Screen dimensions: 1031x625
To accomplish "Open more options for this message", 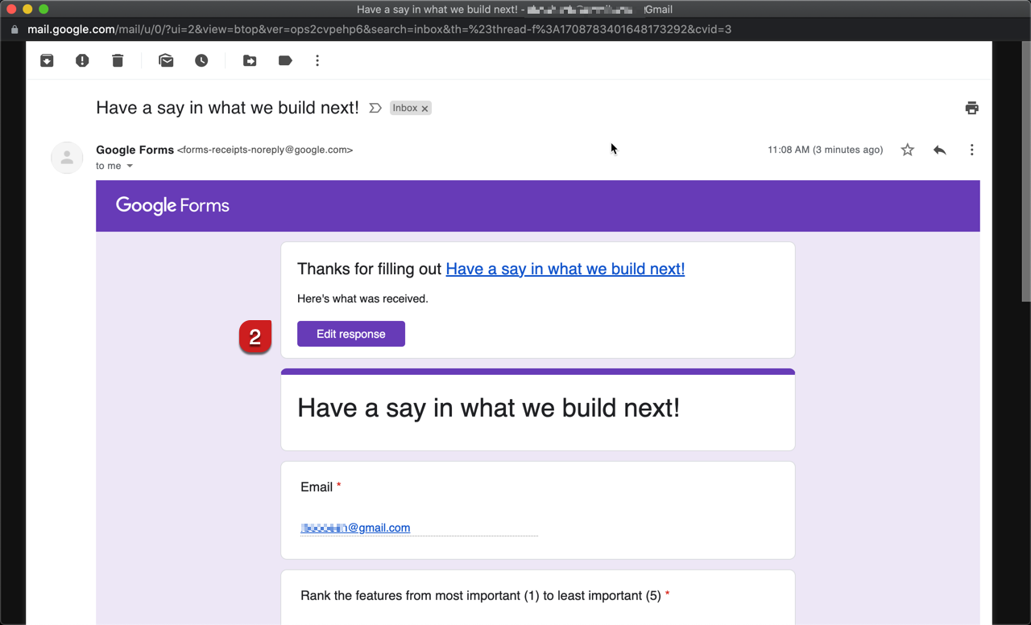I will click(x=971, y=150).
